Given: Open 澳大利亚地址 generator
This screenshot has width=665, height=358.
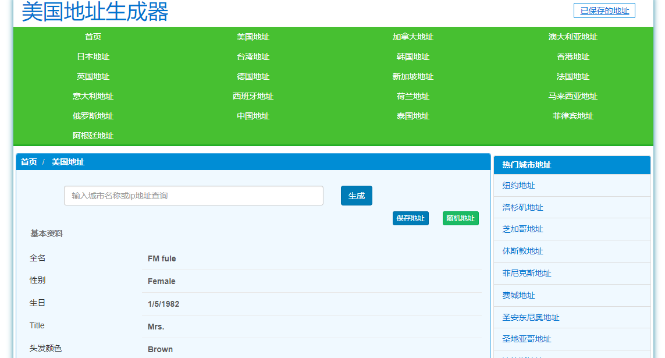Looking at the screenshot, I should pyautogui.click(x=572, y=37).
